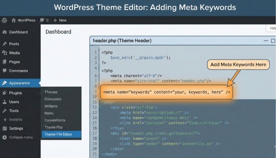276x158 pixels.
Task: Click the link type veder line 19
Action: coord(170,144)
